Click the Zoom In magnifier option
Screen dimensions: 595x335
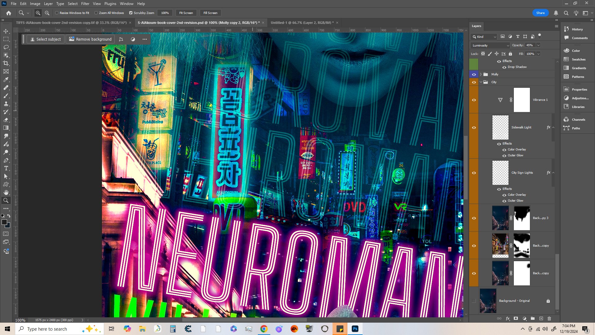38,13
